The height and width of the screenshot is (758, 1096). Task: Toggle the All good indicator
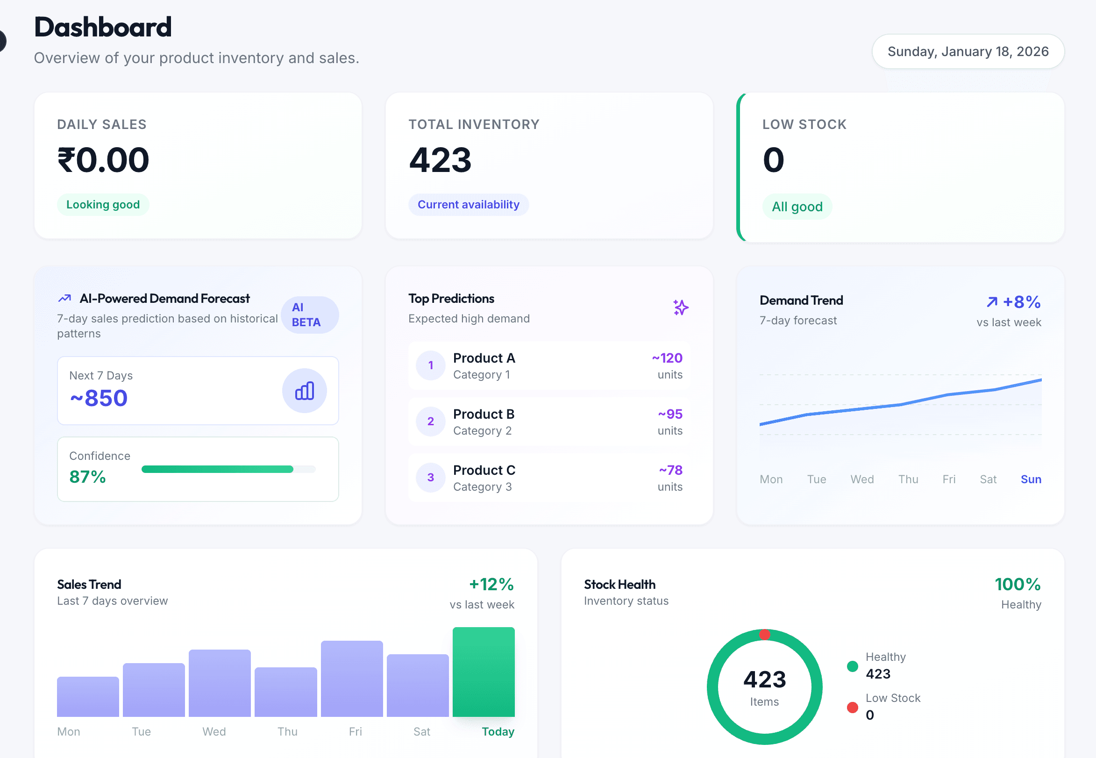point(797,207)
